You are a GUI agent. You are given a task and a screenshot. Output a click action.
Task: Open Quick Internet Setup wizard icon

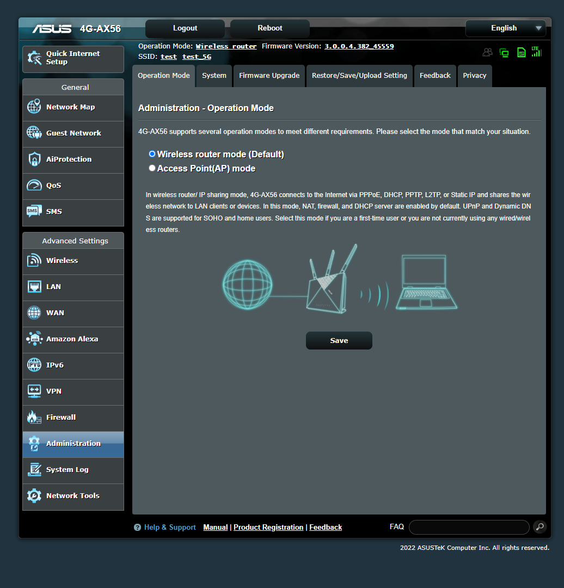pyautogui.click(x=34, y=58)
